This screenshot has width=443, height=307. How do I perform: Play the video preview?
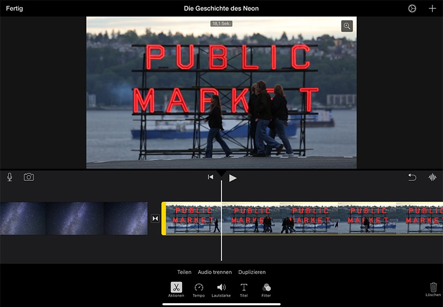[x=232, y=178]
